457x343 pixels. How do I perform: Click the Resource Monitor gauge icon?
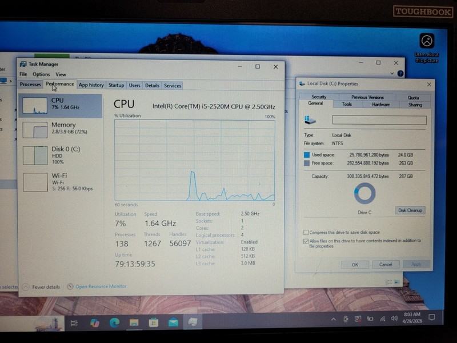[x=70, y=286]
